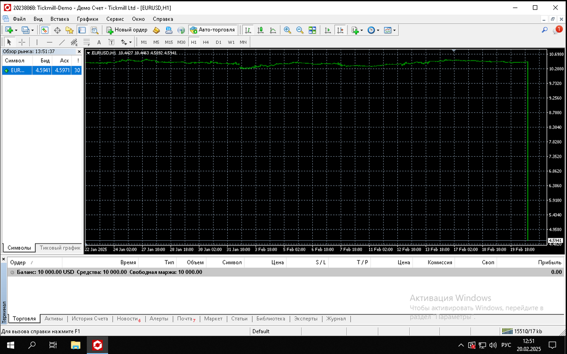Viewport: 567px width, 354px height.
Task: Draw a trendline with the diagonal line tool
Action: tap(62, 42)
